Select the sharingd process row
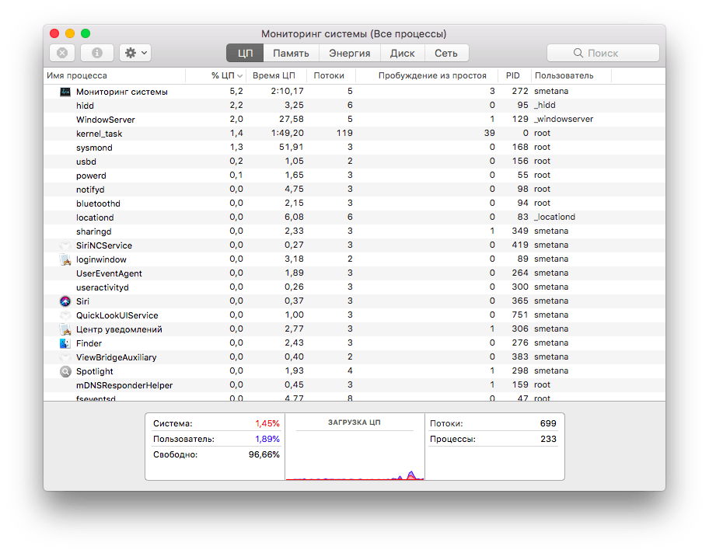Viewport: 709px width, 553px height. (354, 231)
